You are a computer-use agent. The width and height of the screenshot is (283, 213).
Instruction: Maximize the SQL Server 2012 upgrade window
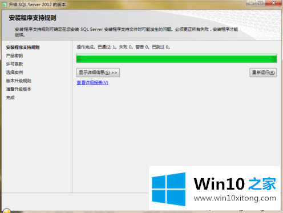260,3
